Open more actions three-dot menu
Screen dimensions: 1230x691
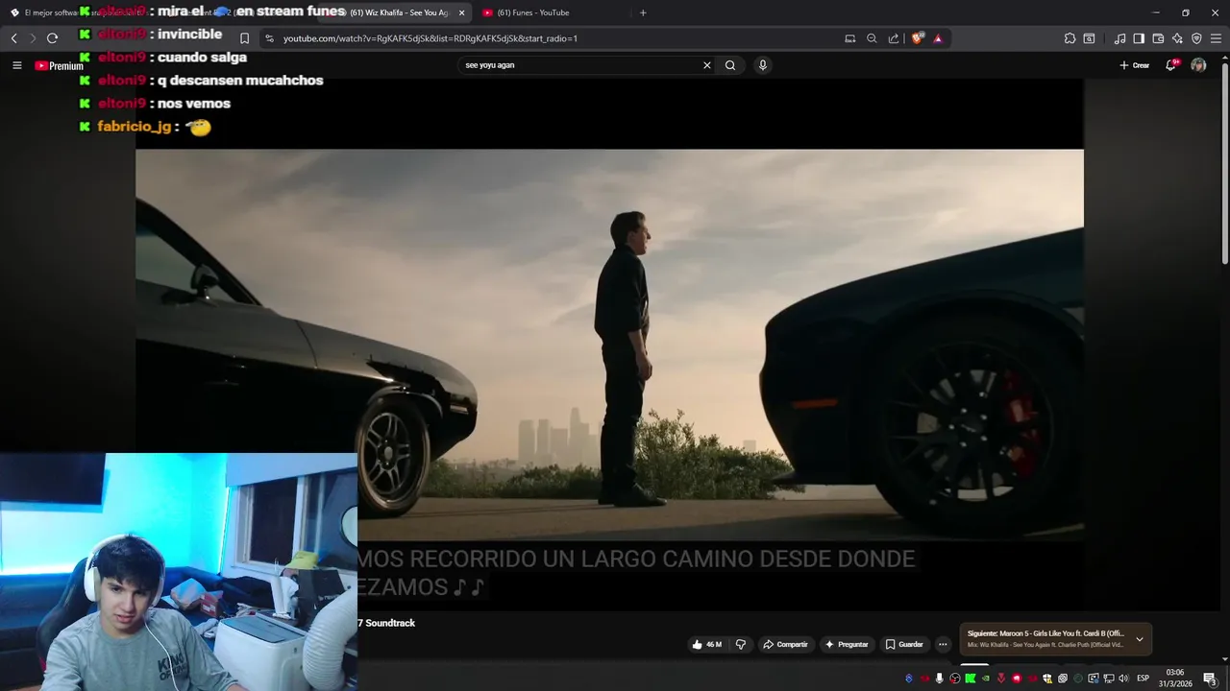coord(943,644)
